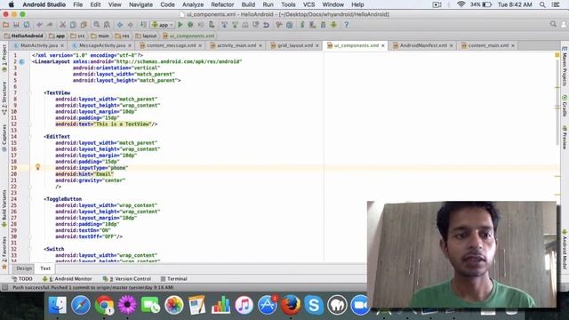Screen dimensions: 569x320
Task: Open the Android Monitor tool window
Action: [x=68, y=278]
